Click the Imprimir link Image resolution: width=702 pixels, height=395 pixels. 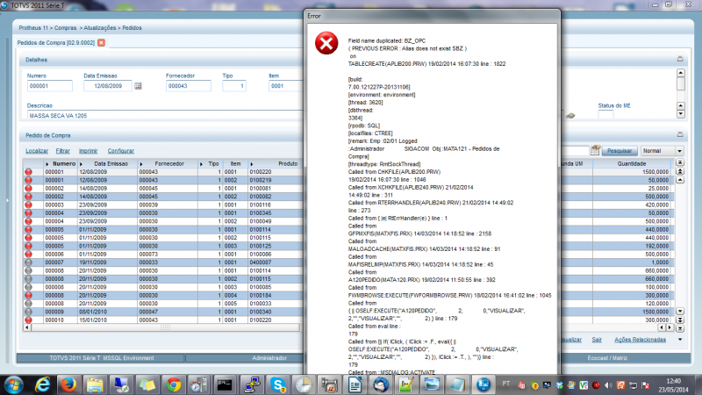[x=89, y=151]
